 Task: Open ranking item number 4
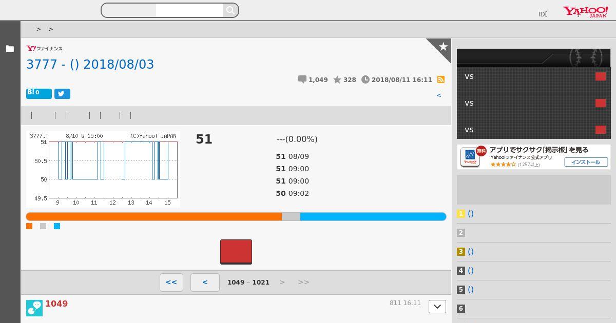coord(471,271)
